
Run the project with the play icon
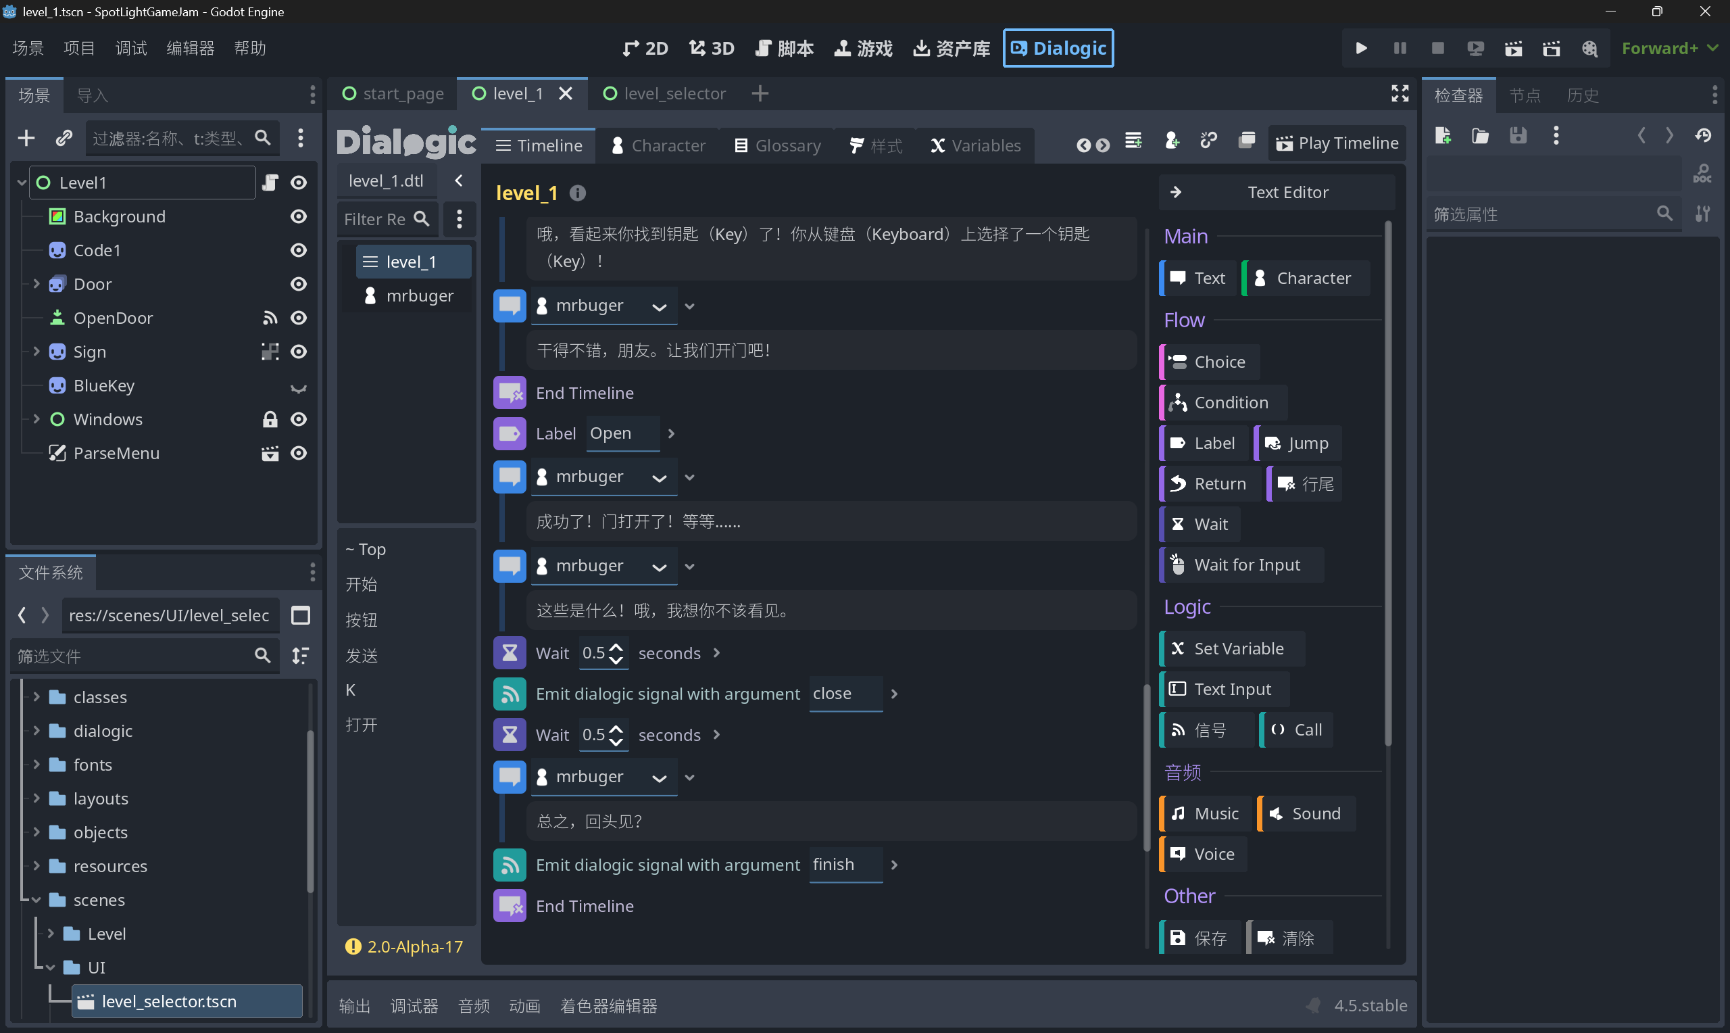click(x=1360, y=48)
